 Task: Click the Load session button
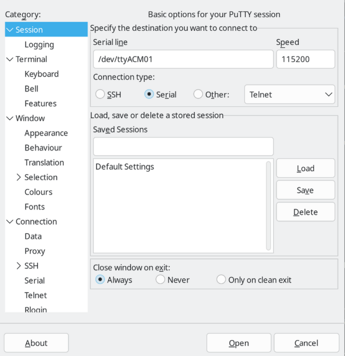(305, 169)
